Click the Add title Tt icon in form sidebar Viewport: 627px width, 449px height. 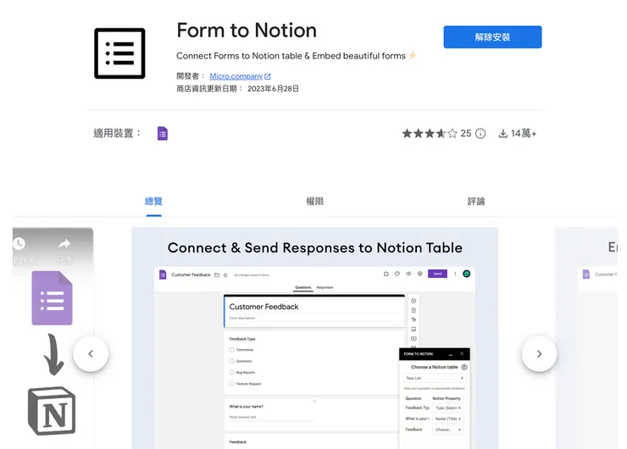[x=413, y=320]
